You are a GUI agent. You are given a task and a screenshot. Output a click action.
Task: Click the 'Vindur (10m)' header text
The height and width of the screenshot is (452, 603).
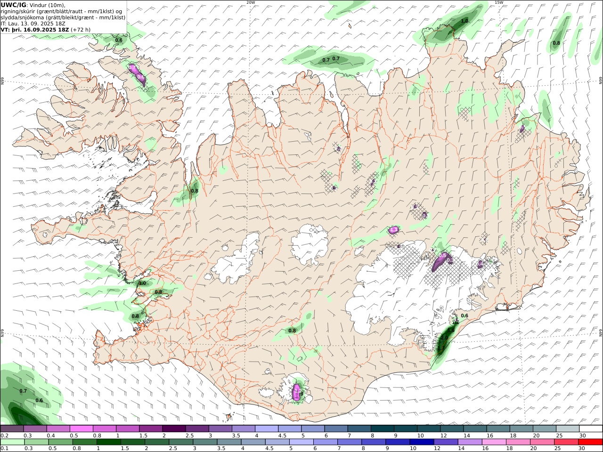48,5
